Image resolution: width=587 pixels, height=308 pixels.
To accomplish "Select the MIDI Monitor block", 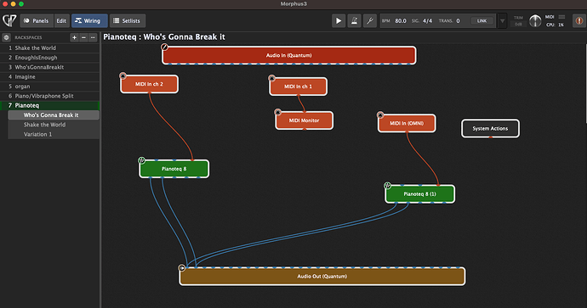I will click(304, 120).
